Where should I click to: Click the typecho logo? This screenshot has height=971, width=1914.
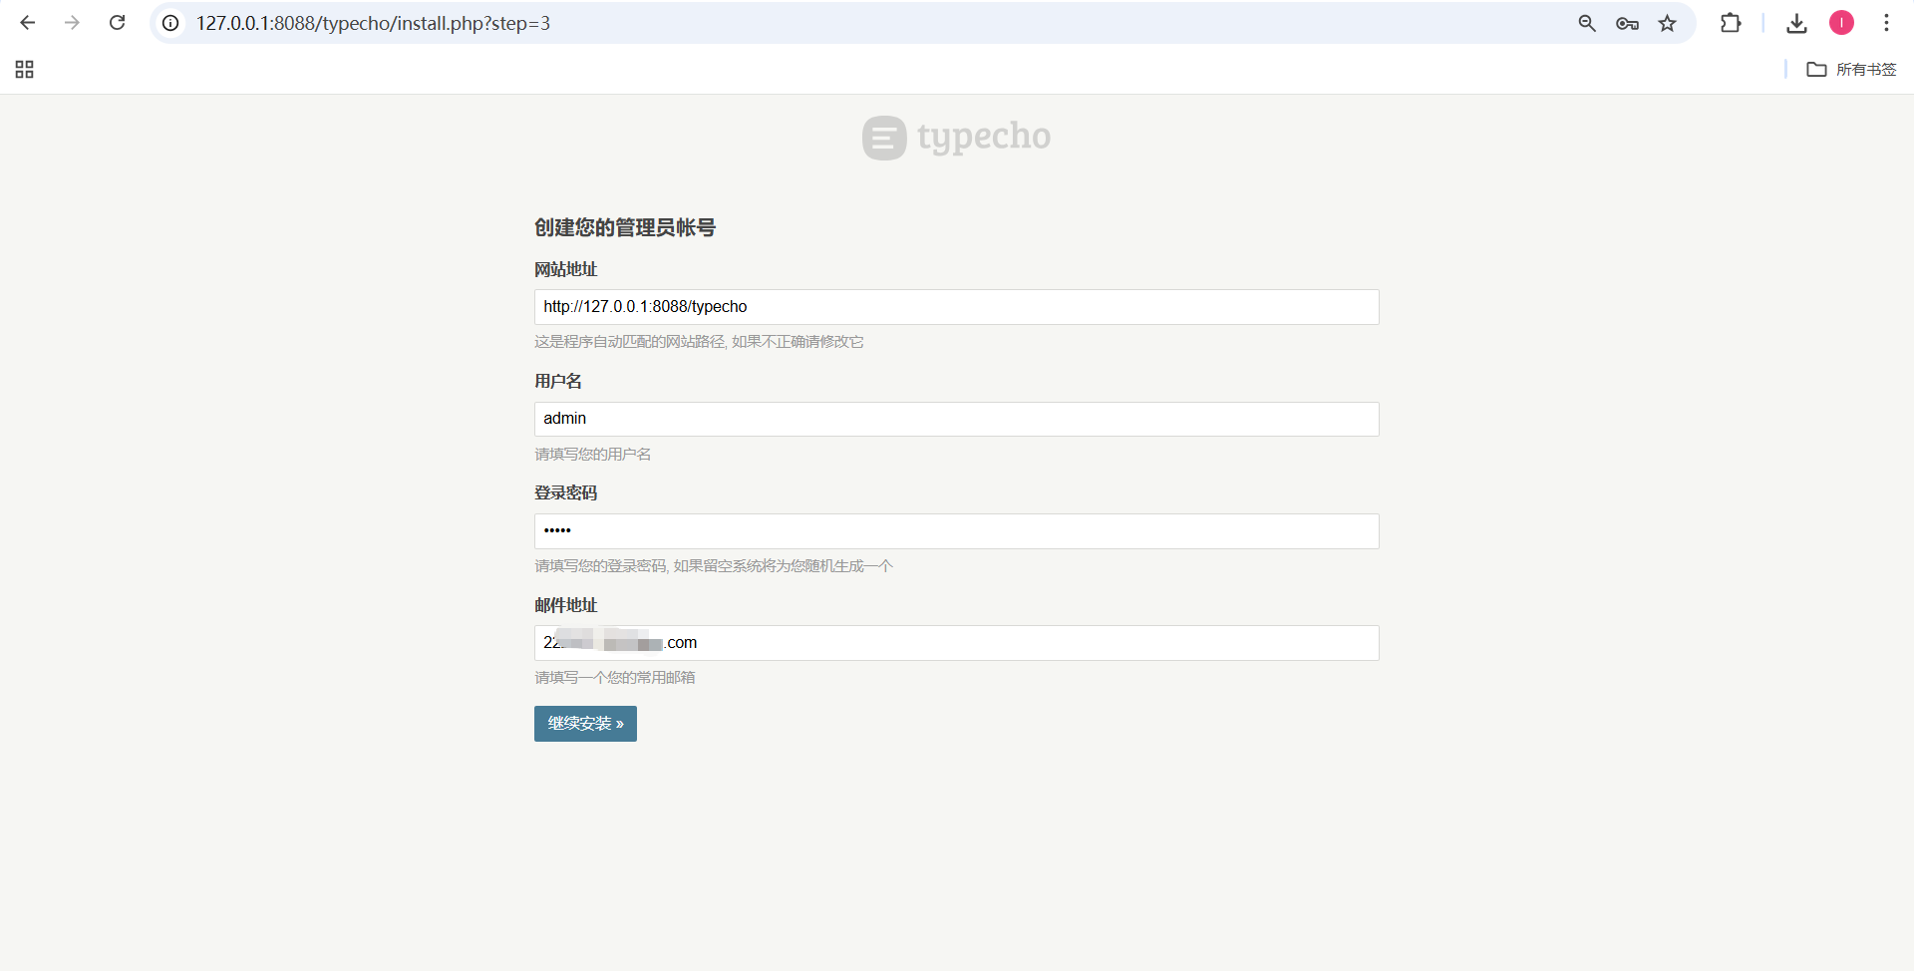coord(956,138)
